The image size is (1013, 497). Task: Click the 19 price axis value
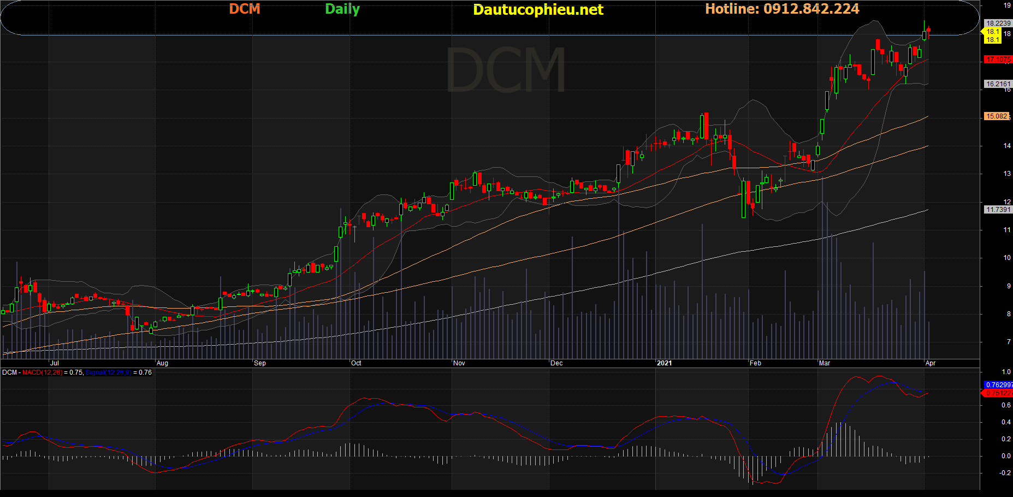(1007, 5)
